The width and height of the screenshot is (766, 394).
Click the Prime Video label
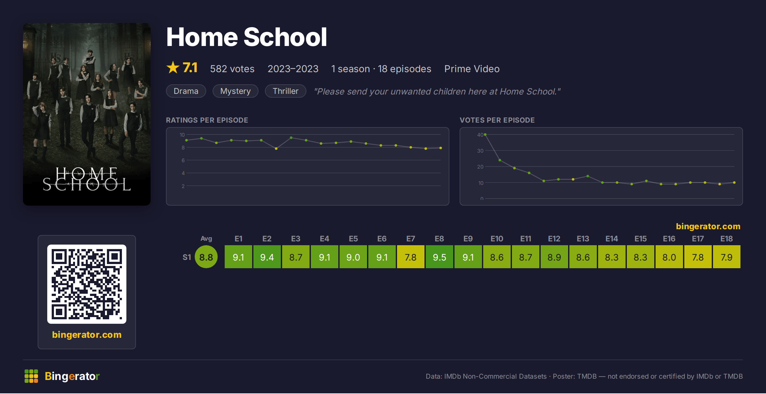coord(472,69)
